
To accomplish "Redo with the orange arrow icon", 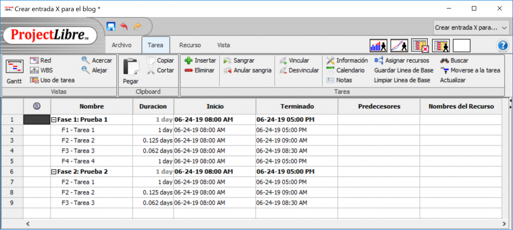I will pos(137,26).
